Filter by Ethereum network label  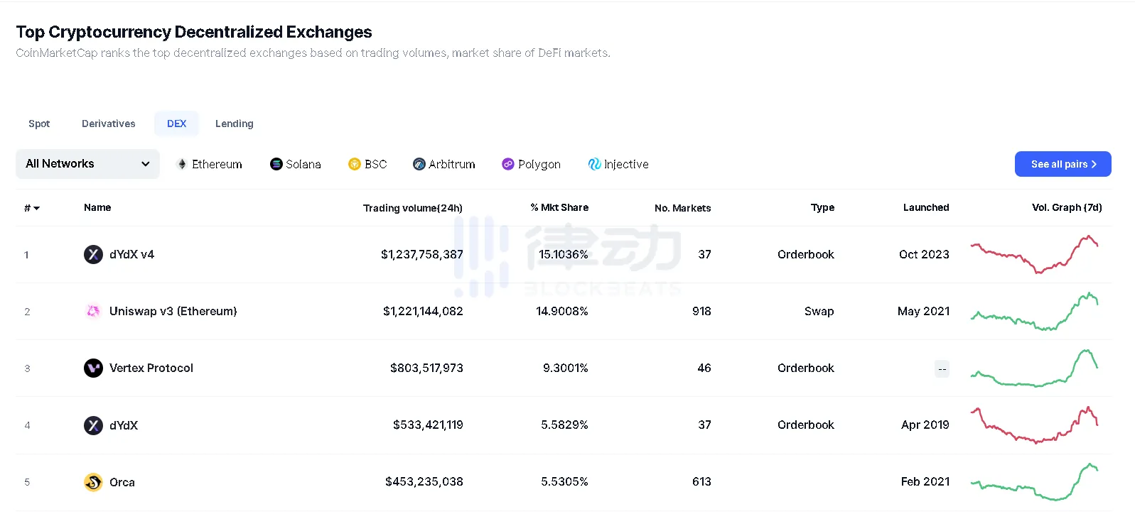pyautogui.click(x=217, y=164)
